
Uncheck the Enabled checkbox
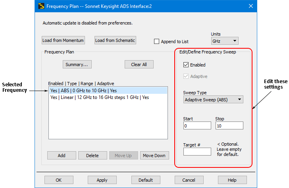(x=186, y=65)
